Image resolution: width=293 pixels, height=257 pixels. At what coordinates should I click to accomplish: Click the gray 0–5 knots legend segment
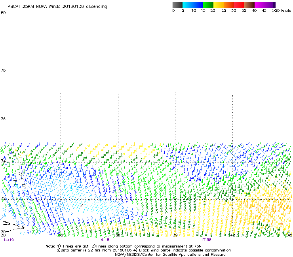coord(177,5)
